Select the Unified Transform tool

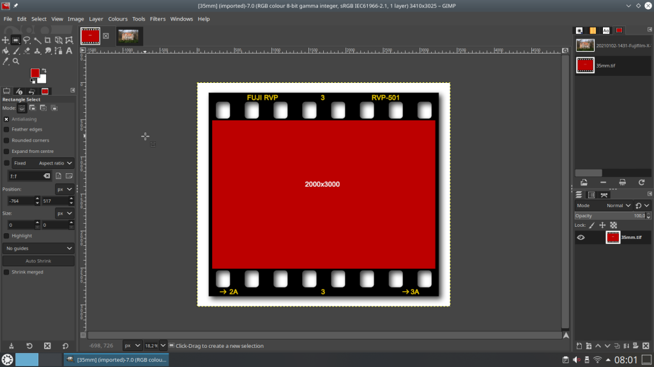point(58,40)
